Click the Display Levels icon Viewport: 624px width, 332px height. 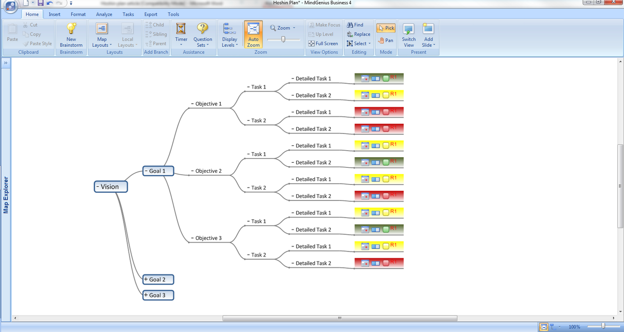click(229, 28)
